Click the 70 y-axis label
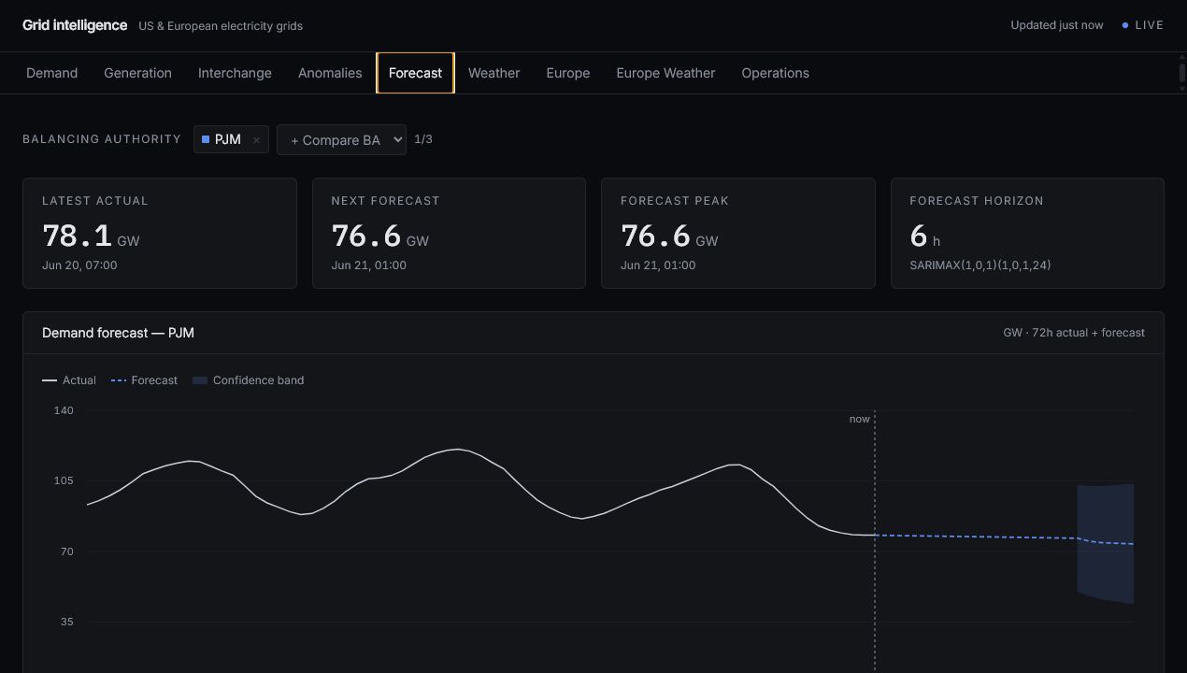1187x673 pixels. coord(67,551)
